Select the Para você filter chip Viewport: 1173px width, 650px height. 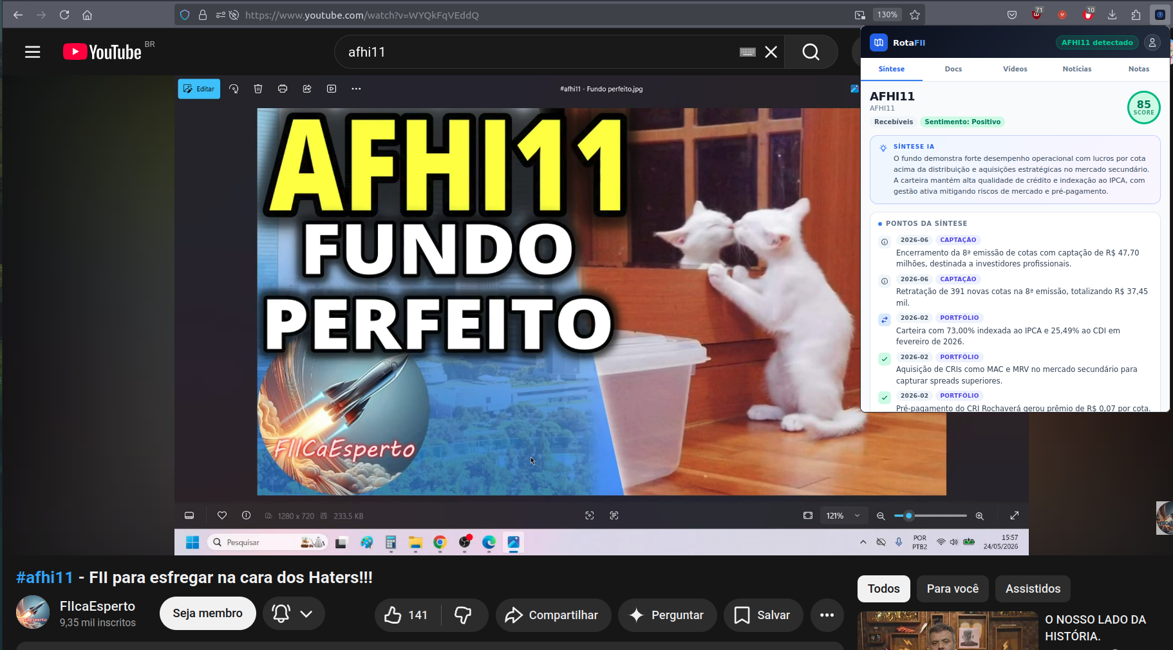click(953, 588)
